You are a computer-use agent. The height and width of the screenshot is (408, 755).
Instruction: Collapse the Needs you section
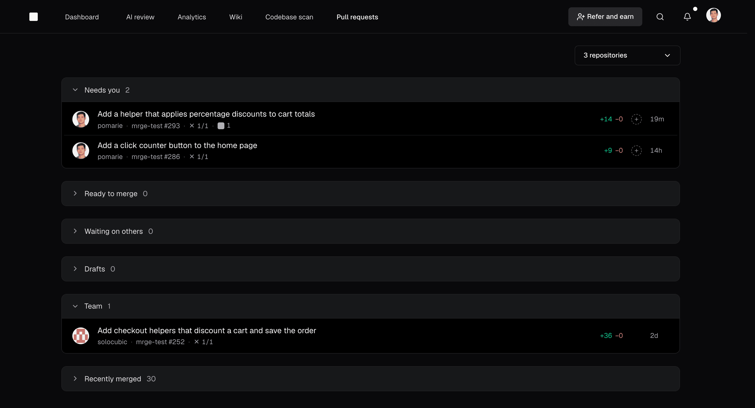[x=75, y=90]
